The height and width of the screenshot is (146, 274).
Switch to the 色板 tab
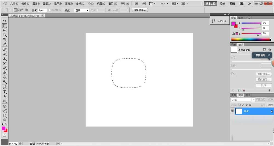coord(241,18)
